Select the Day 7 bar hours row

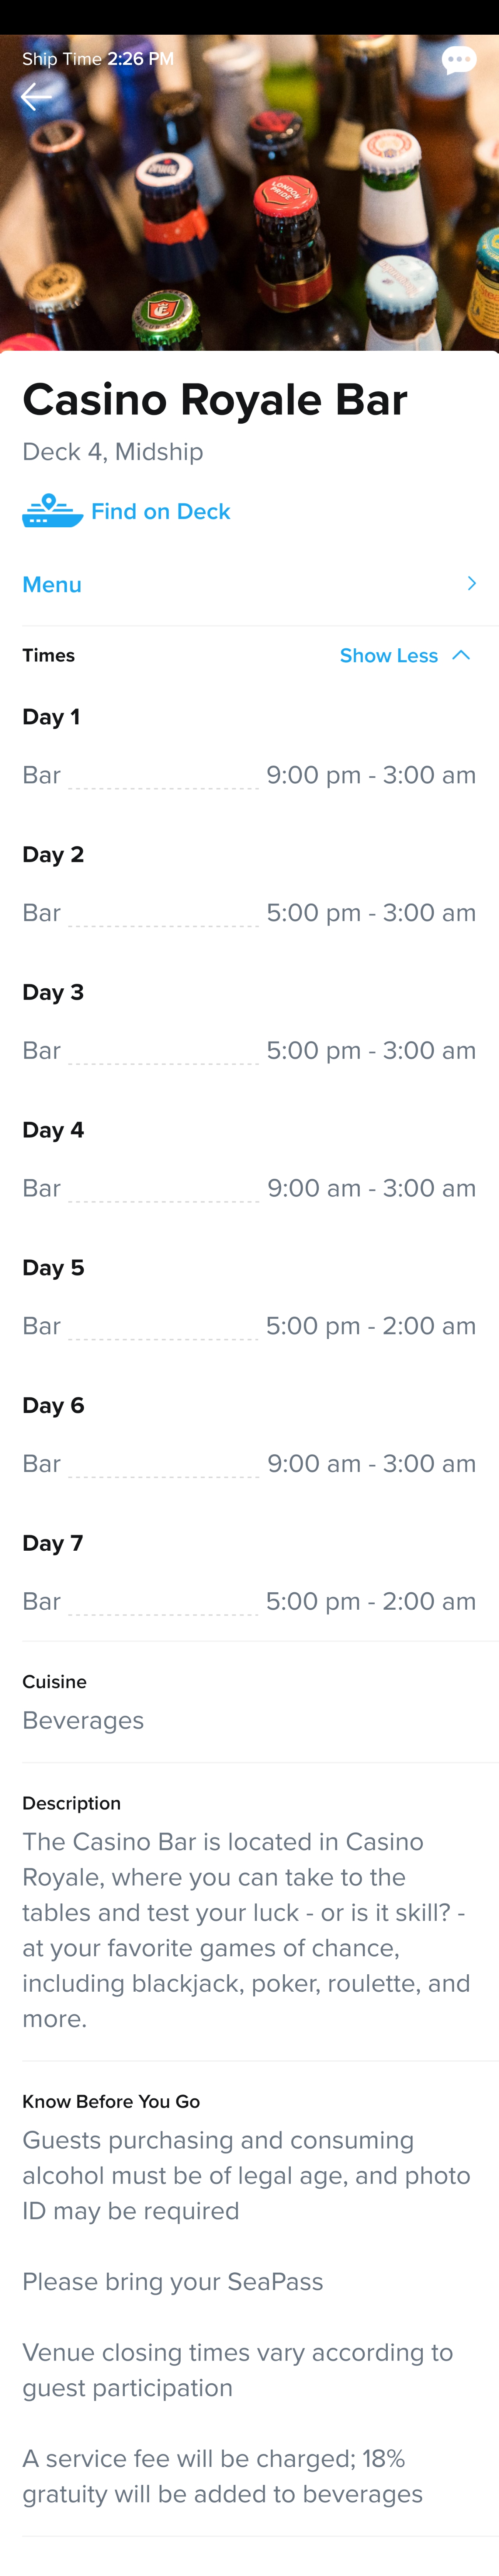click(249, 1601)
